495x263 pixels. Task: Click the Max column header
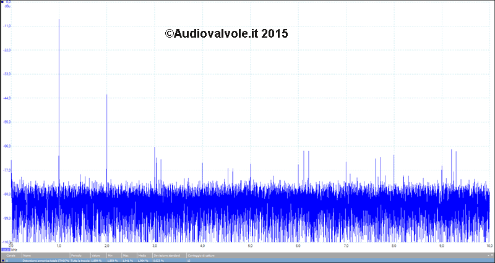(129, 256)
